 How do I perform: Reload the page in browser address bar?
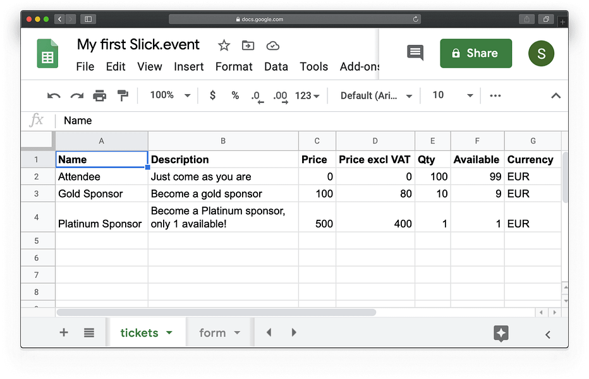(x=415, y=19)
